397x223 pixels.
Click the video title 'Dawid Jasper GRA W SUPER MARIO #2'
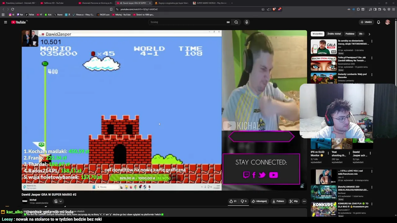click(x=49, y=195)
